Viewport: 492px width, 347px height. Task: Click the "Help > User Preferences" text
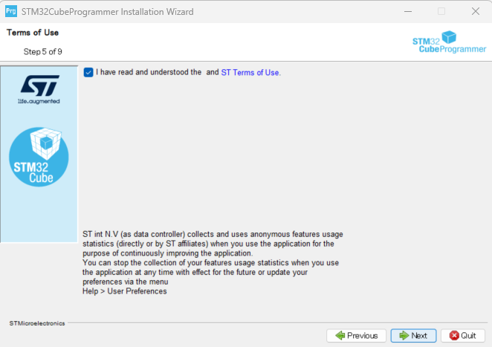[x=125, y=291]
